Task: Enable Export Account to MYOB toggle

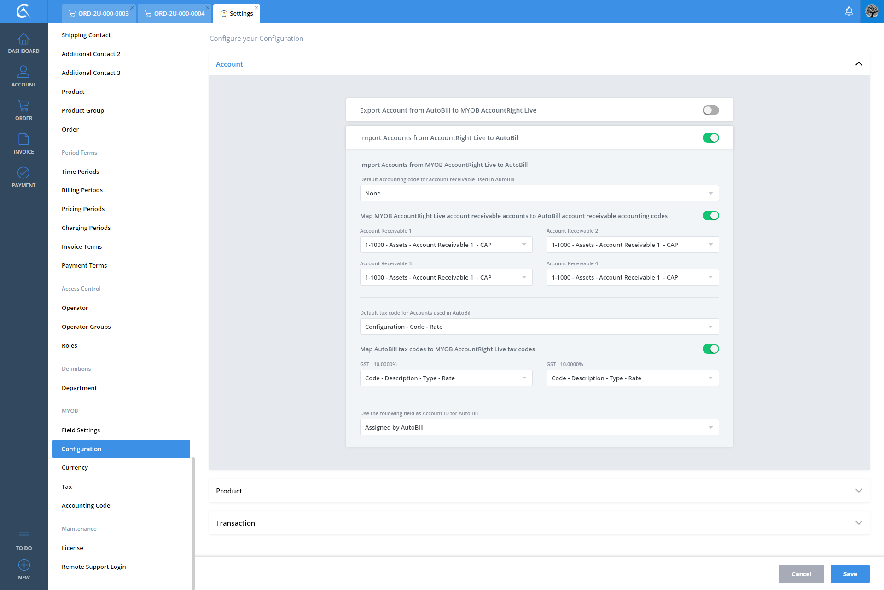Action: 710,110
